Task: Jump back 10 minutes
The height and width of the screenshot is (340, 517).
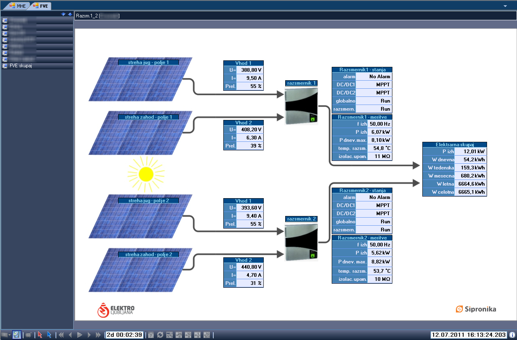Action: (x=207, y=335)
